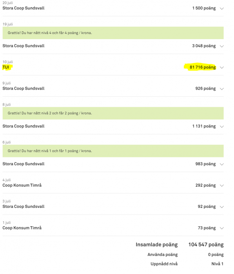This screenshot has height=274, width=234.
Task: Expand the 926 poäng row chevron
Action: pyautogui.click(x=222, y=89)
